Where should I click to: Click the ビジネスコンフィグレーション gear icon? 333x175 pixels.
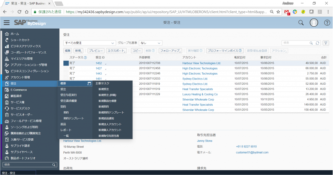click(x=7, y=71)
